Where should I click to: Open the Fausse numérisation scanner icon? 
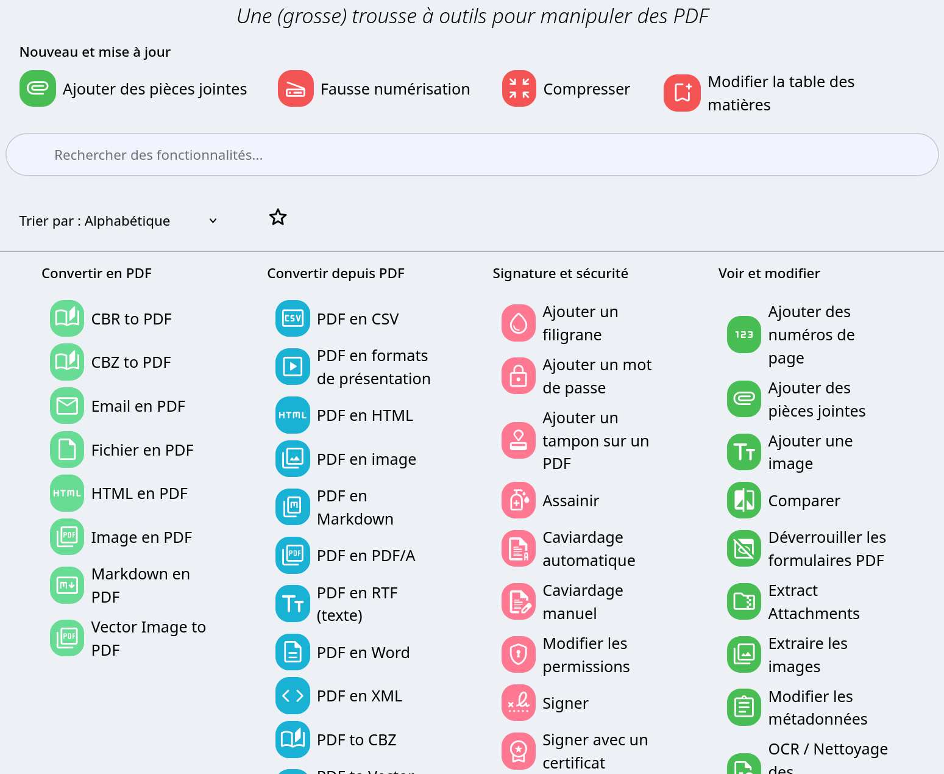point(296,88)
